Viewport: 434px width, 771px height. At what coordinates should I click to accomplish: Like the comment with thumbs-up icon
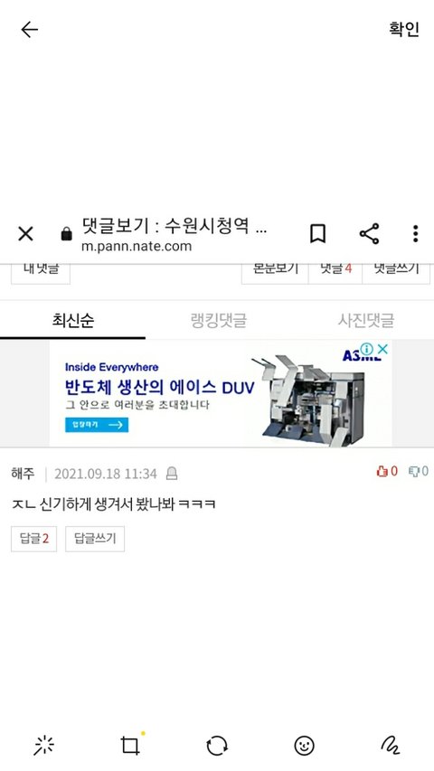[x=387, y=472]
